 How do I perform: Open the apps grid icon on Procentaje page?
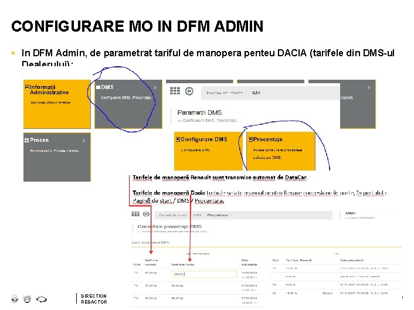point(135,214)
